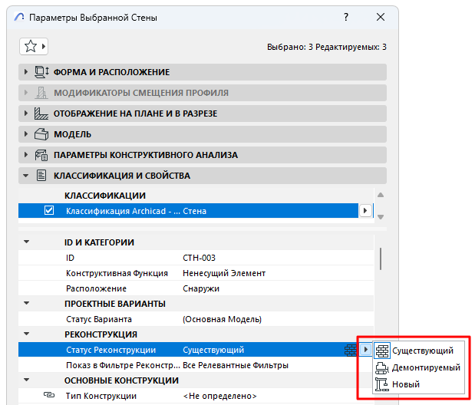Expand ПАРАМЕТРЫ КОНСТРУКТИВНОГО АНАЛИЗА panel
Image resolution: width=475 pixels, height=405 pixels.
(26, 155)
